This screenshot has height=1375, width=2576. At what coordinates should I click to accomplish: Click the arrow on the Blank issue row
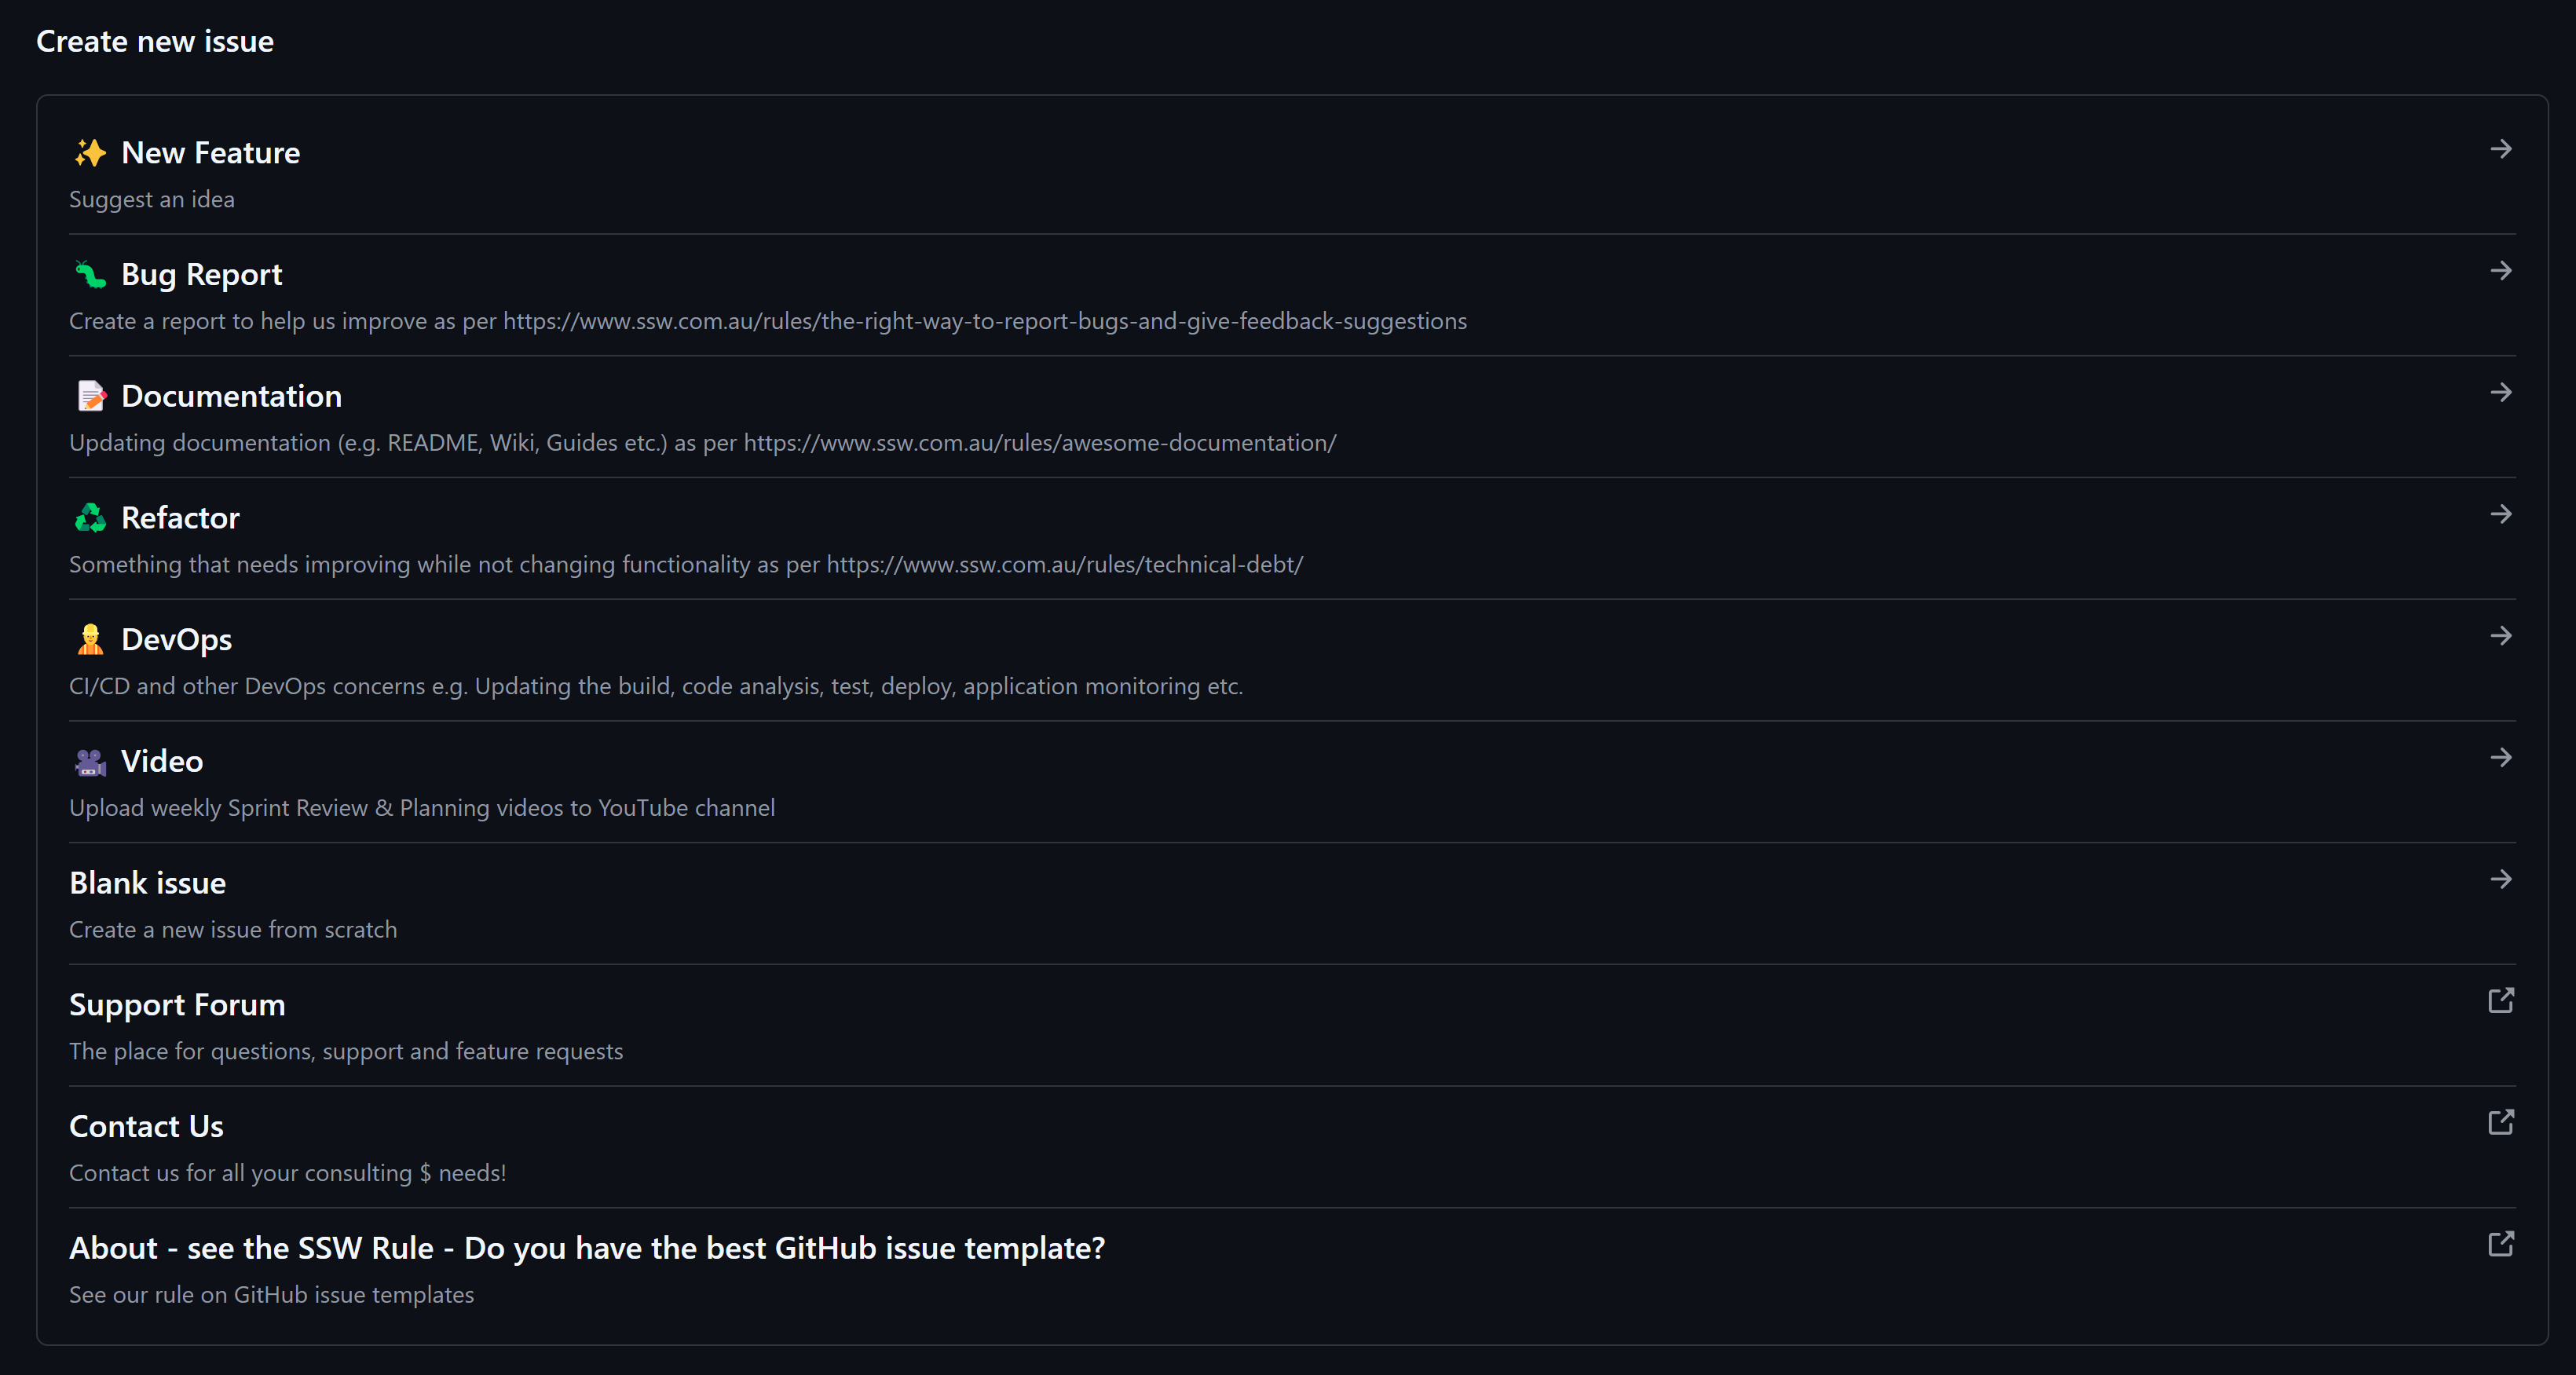[x=2501, y=879]
